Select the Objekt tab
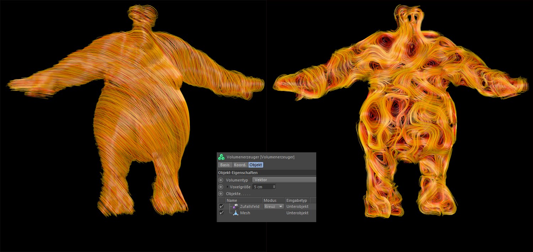This screenshot has width=533, height=252. [x=255, y=165]
